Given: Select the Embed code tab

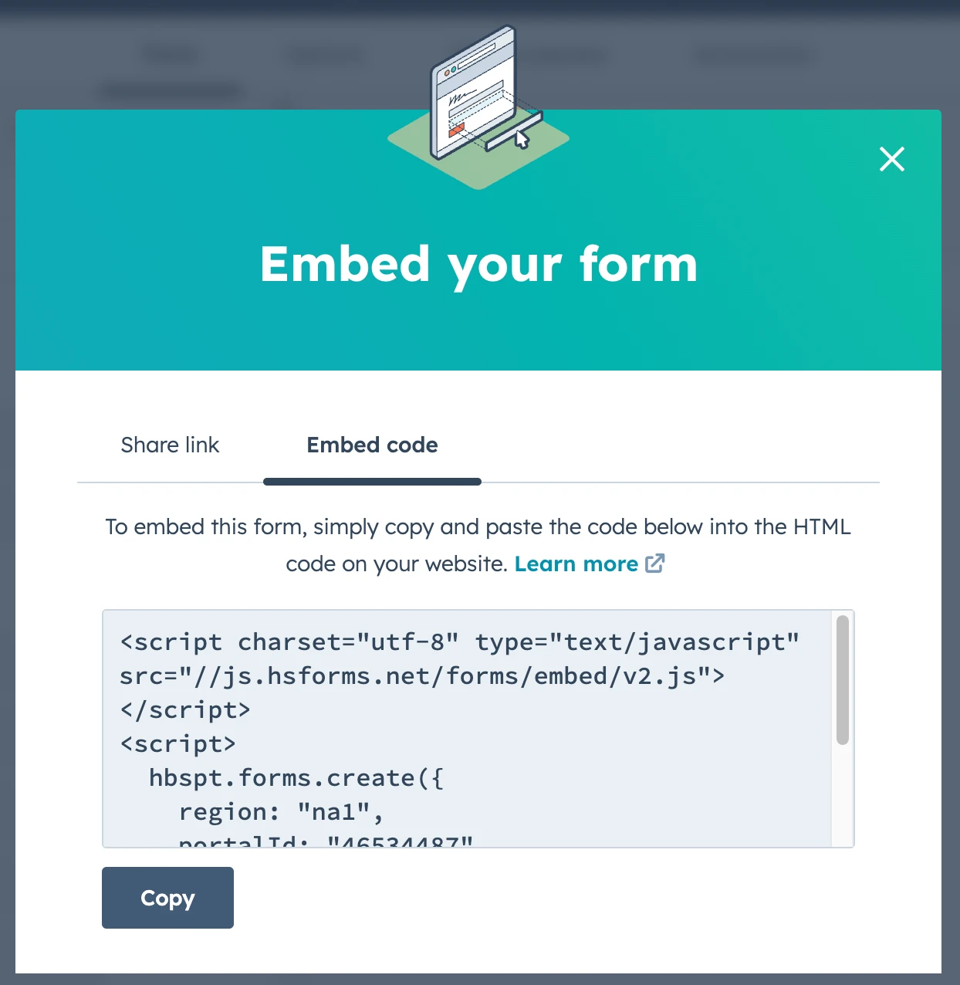Looking at the screenshot, I should 372,445.
